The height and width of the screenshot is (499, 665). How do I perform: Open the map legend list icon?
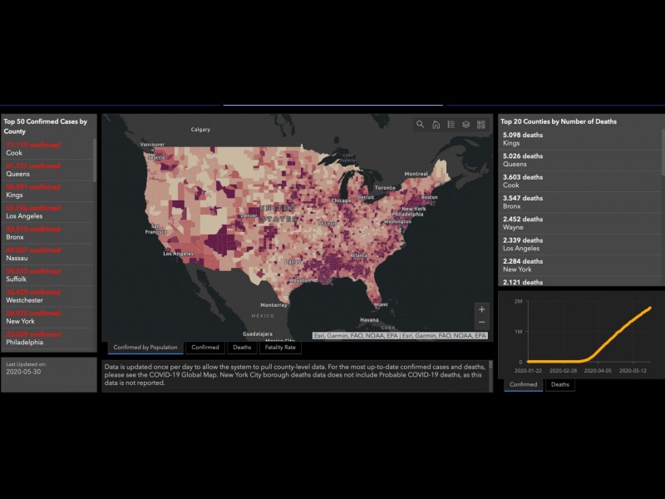click(451, 125)
